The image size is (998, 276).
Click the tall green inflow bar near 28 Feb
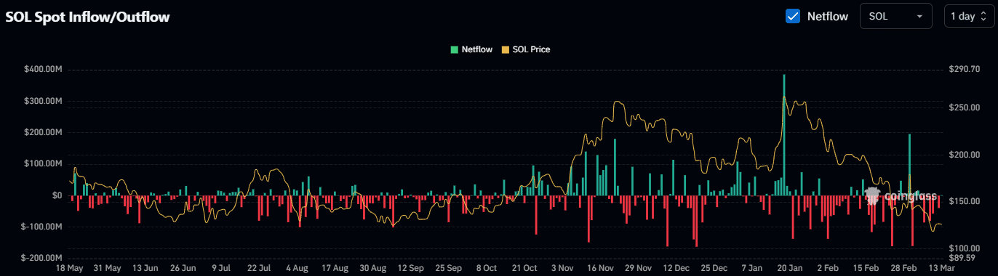[909, 164]
